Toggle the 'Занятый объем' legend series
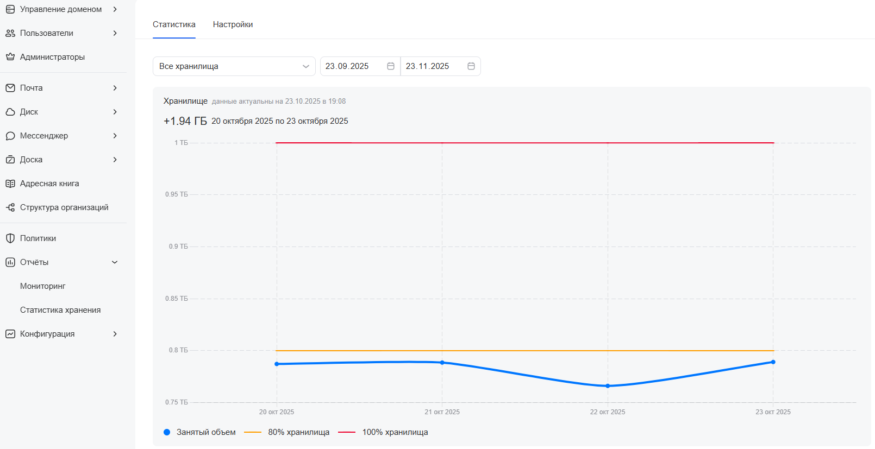The width and height of the screenshot is (875, 449). coord(200,432)
